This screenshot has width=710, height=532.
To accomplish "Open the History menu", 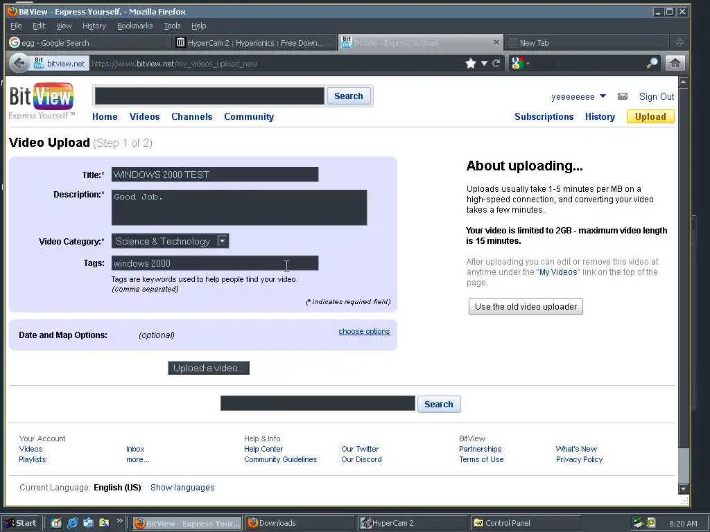I will point(94,26).
